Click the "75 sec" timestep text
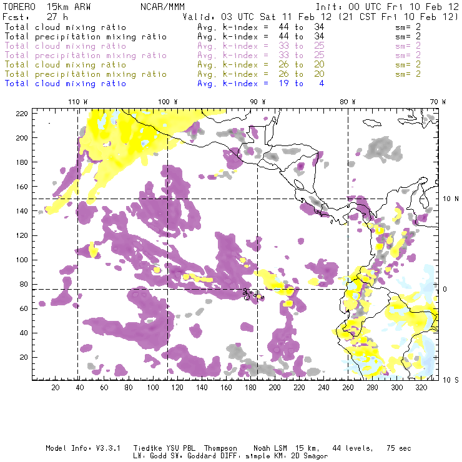Viewport: 462px width, 462px height. point(399,448)
